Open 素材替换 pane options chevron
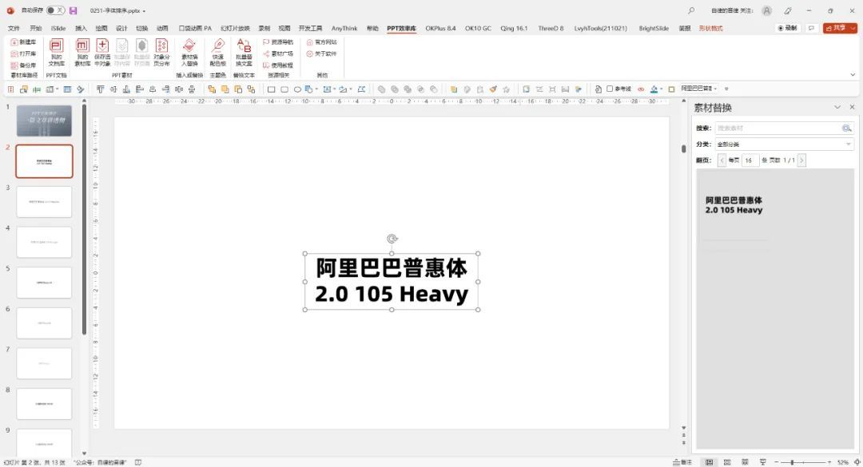 click(x=837, y=107)
